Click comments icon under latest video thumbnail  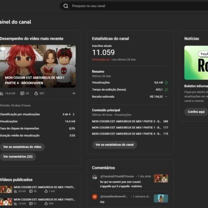(x=22, y=93)
